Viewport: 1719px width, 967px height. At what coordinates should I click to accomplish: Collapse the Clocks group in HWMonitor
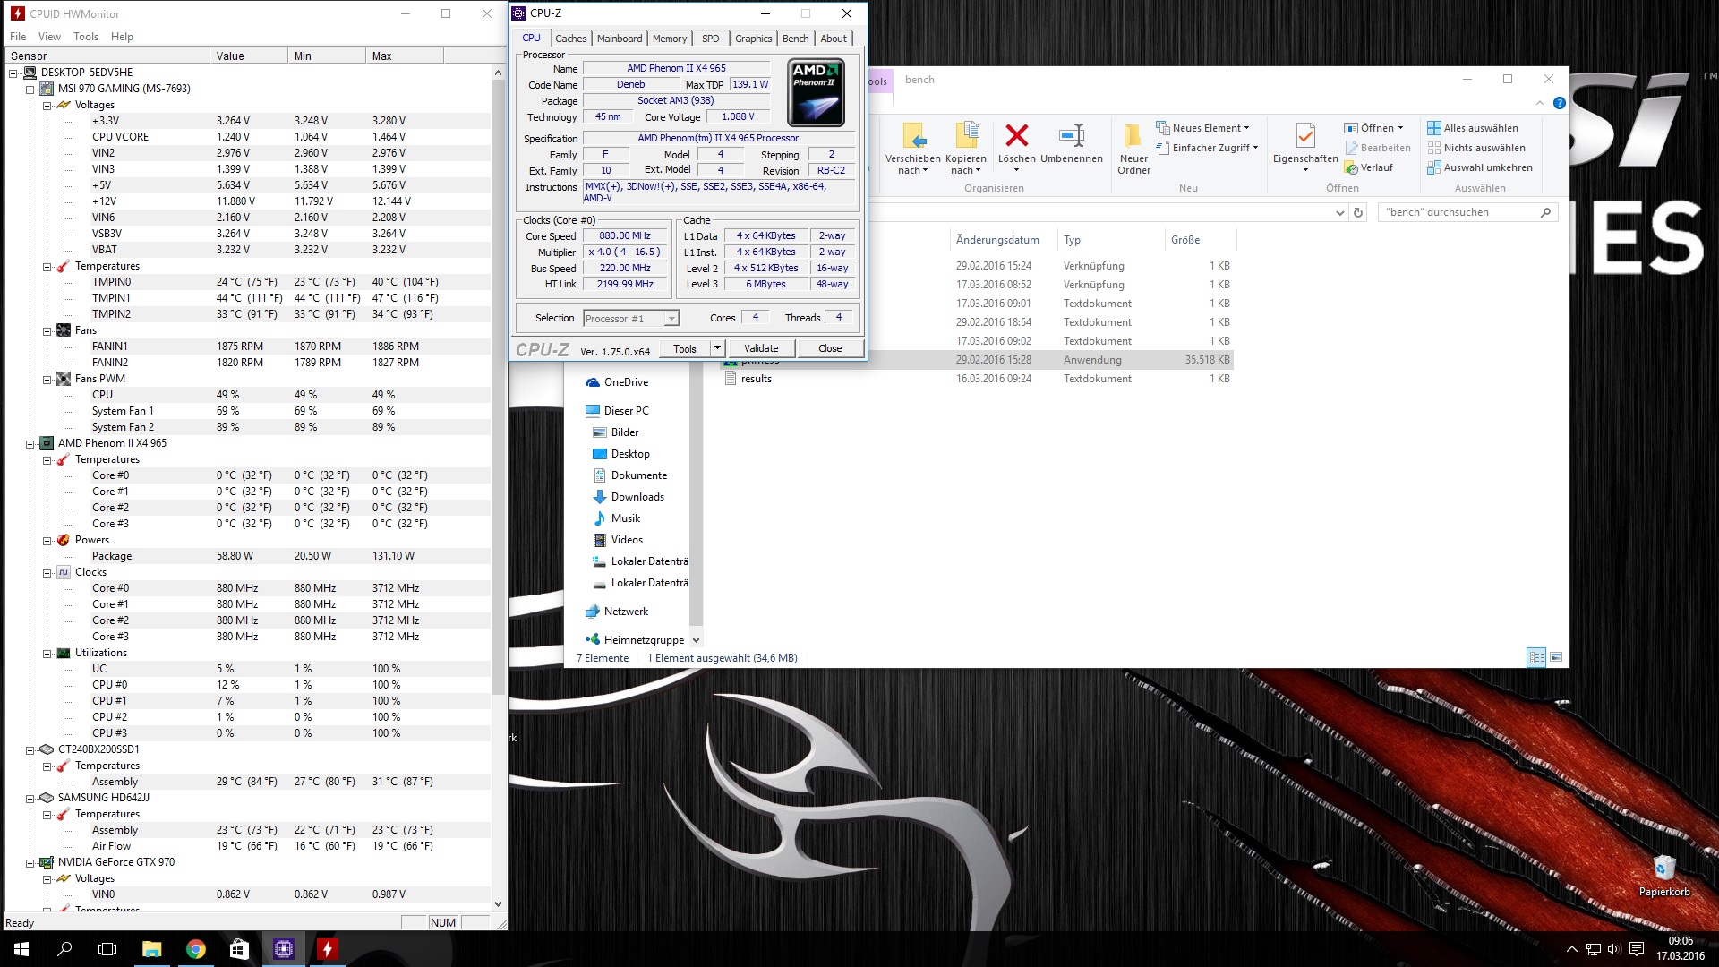[x=47, y=572]
